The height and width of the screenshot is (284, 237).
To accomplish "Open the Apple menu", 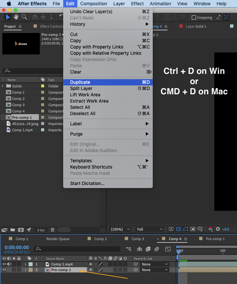I will click(x=9, y=4).
